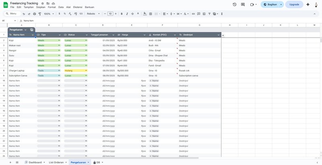Click the Upgrade button
322x165 pixels.
(294, 4)
